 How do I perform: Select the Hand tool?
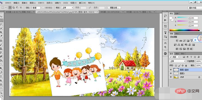pyautogui.click(x=1, y=89)
